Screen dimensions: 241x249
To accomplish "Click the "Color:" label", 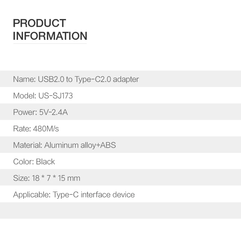I will 23,162.
